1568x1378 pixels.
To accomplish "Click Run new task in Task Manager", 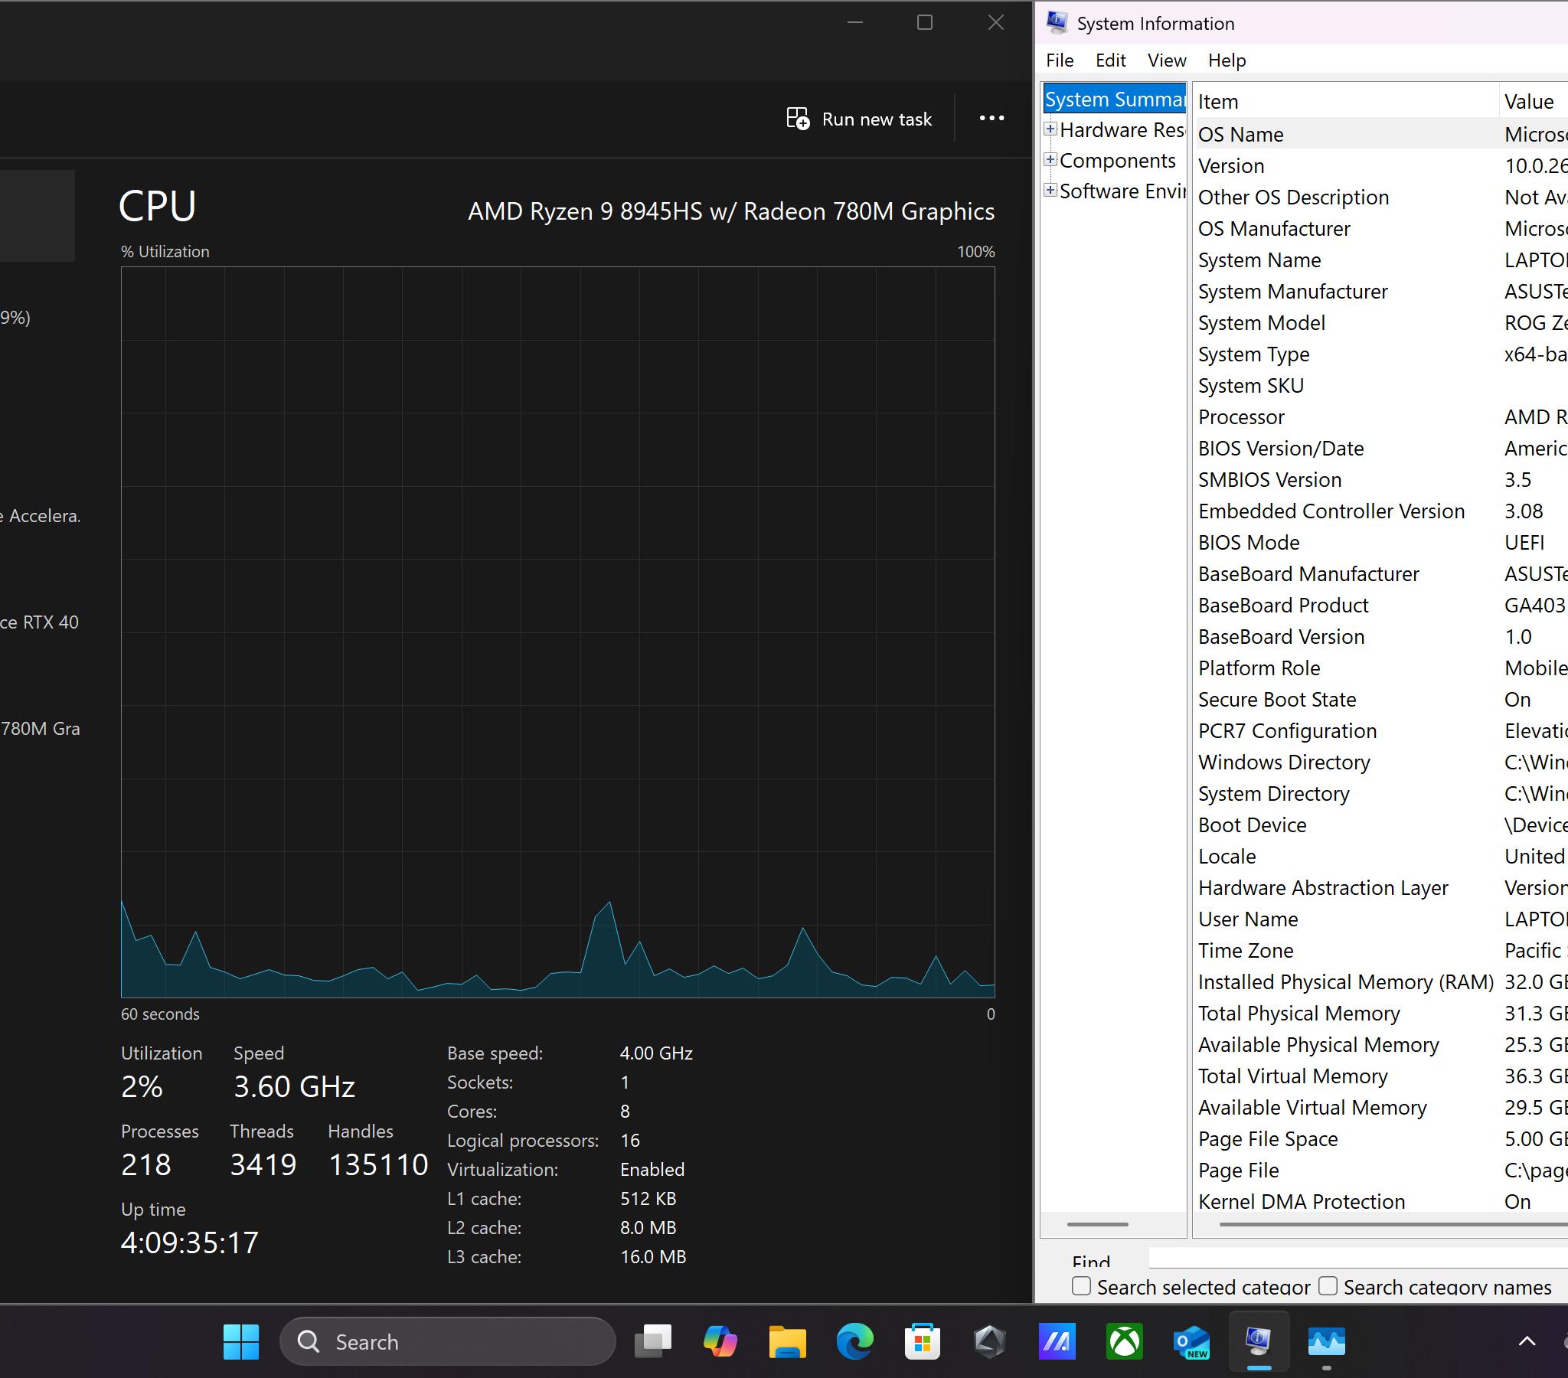I will point(859,119).
